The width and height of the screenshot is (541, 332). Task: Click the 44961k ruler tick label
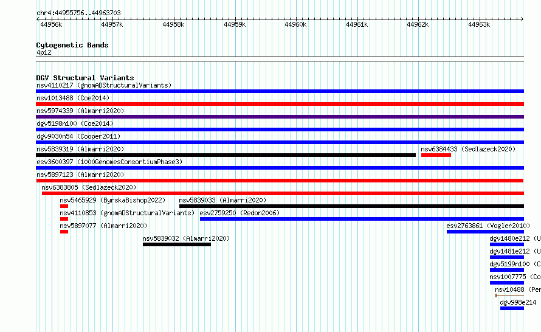pos(357,24)
